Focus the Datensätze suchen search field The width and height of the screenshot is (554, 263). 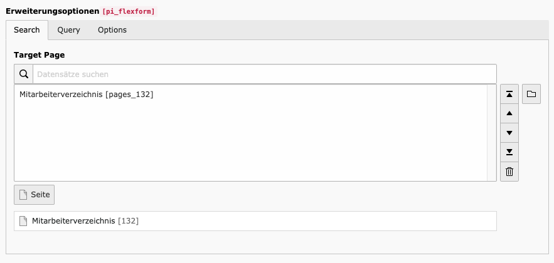pos(265,74)
